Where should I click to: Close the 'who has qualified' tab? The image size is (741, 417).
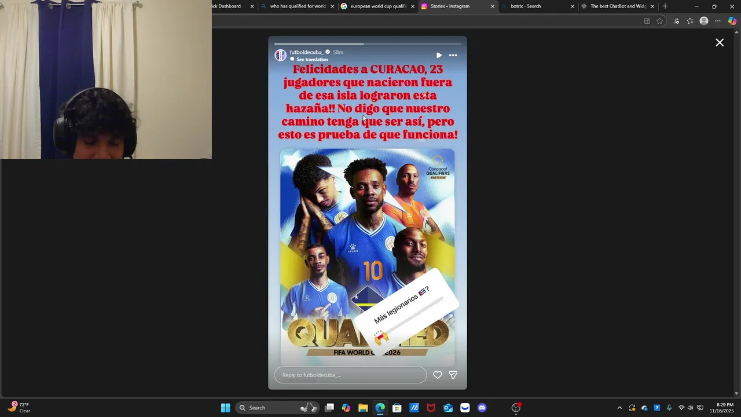[332, 6]
